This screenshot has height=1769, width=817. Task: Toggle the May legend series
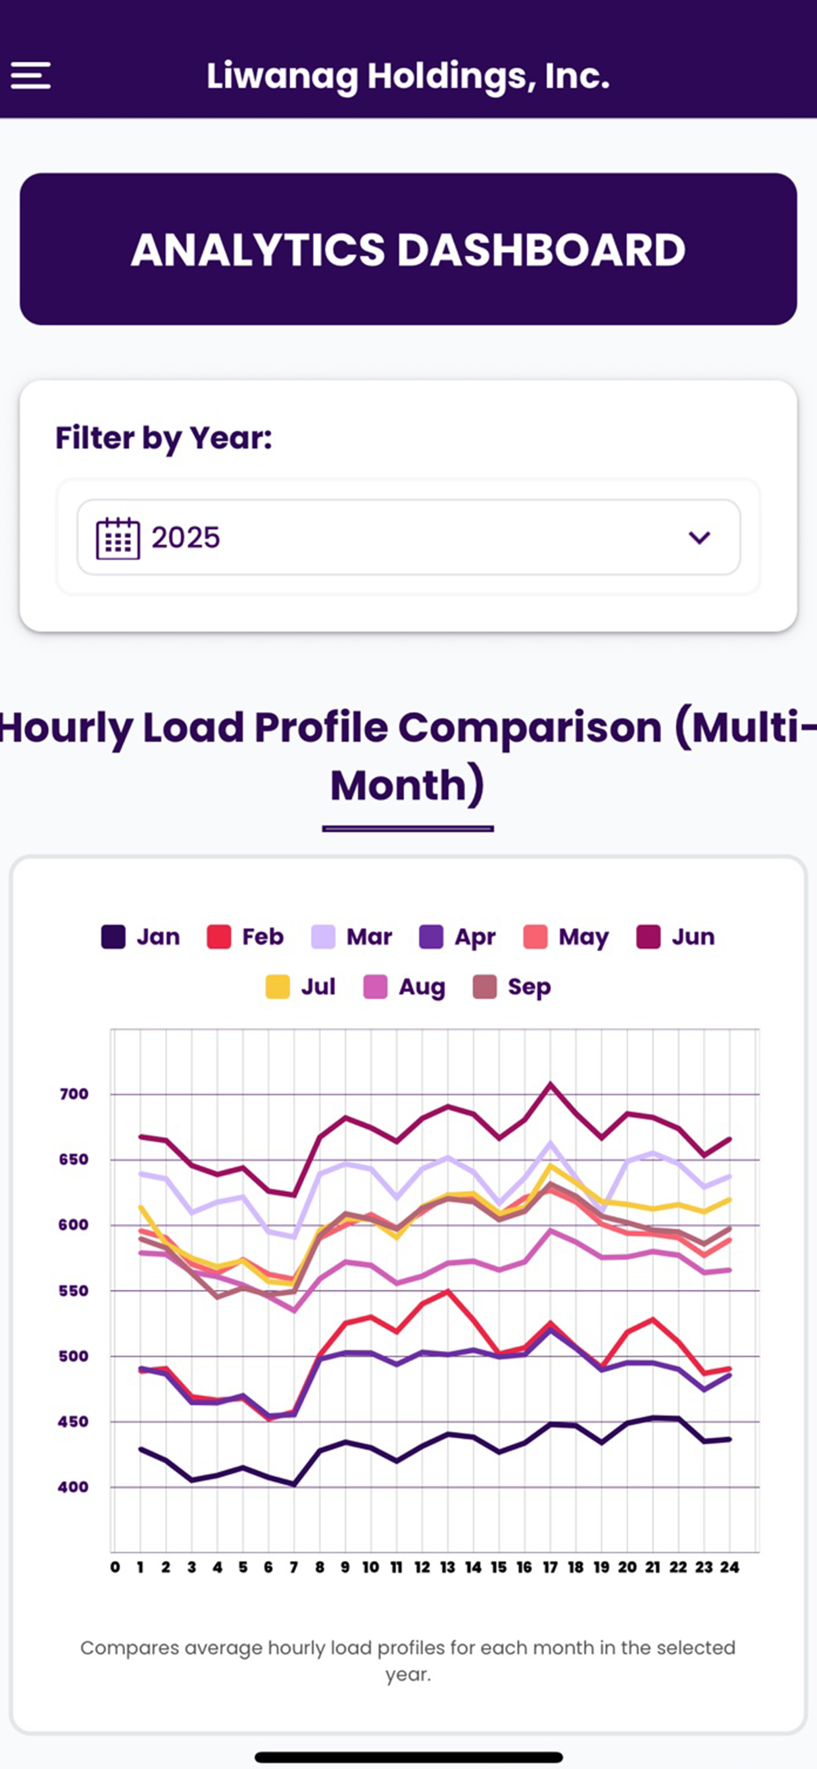tap(566, 936)
